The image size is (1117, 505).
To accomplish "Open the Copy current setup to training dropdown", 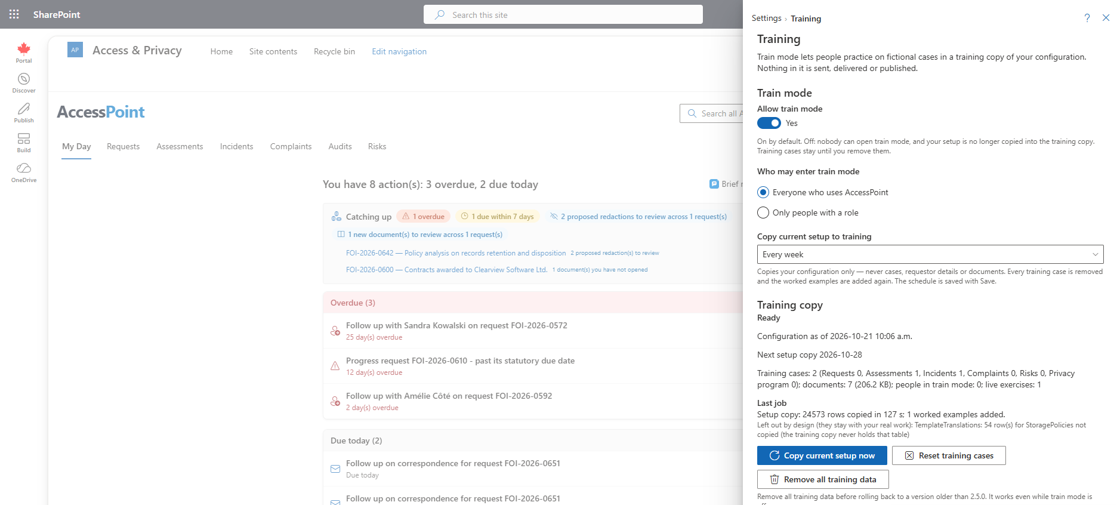I will (930, 254).
